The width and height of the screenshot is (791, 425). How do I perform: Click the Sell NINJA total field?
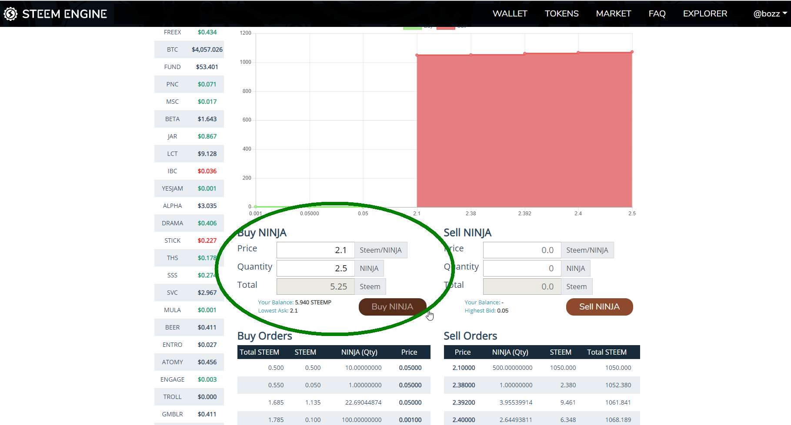[x=522, y=287]
